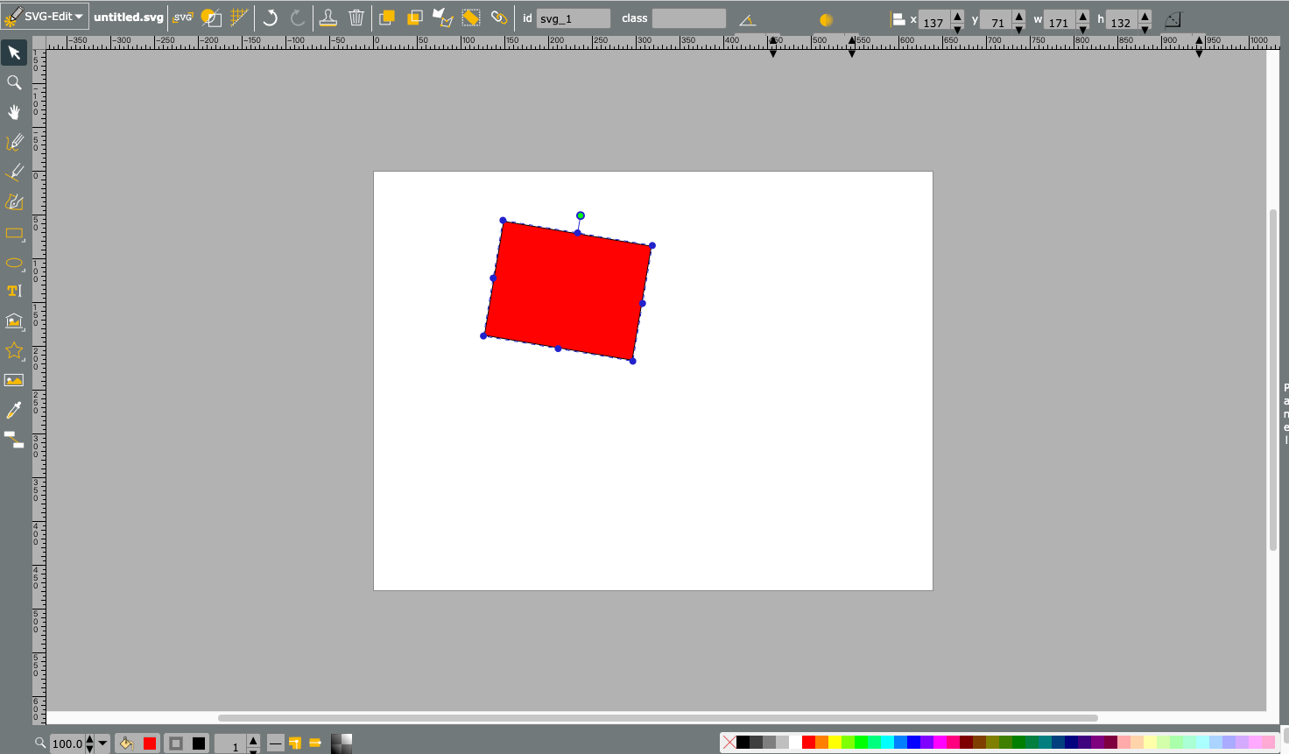
Task: Click the red rectangle on the canvas
Action: (x=567, y=291)
